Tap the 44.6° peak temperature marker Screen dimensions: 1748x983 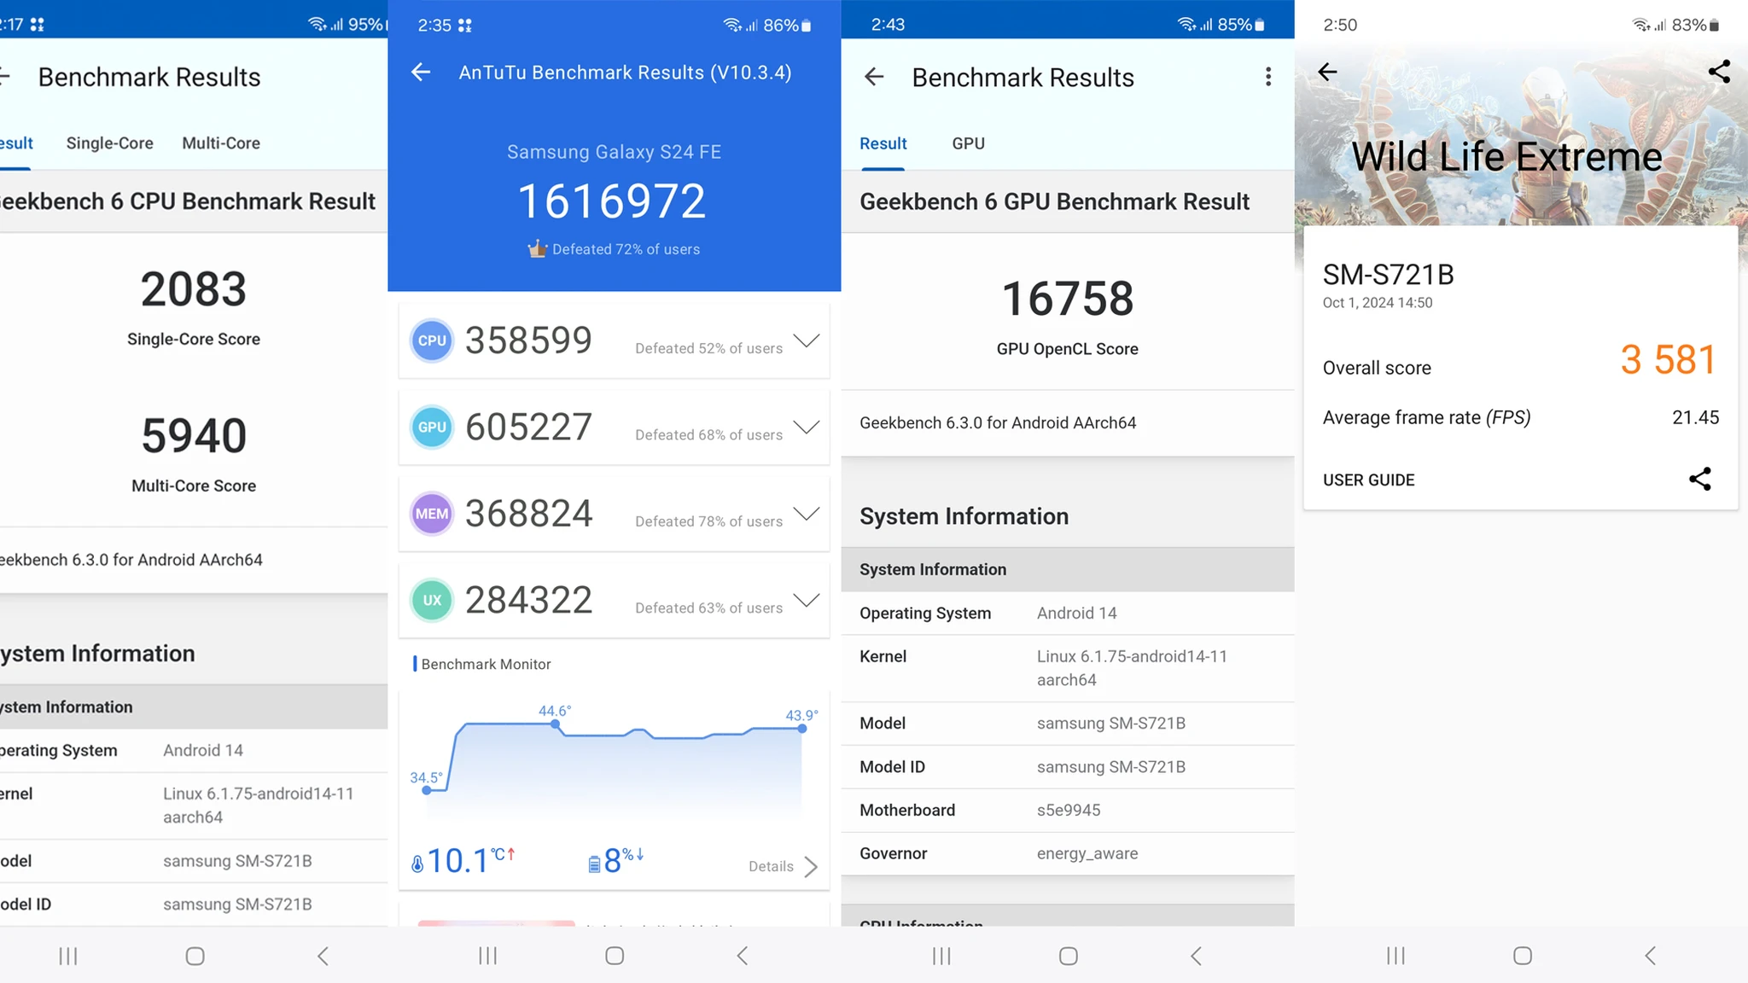[x=556, y=724]
